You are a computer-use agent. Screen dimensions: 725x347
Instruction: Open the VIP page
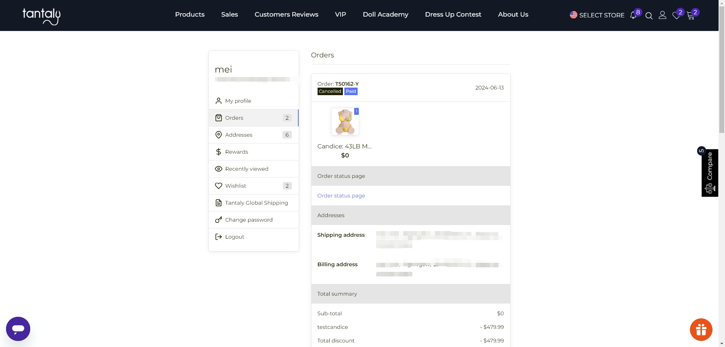341,14
